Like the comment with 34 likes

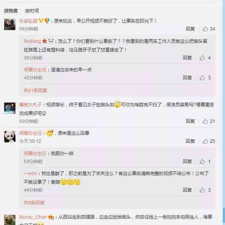pos(205,29)
